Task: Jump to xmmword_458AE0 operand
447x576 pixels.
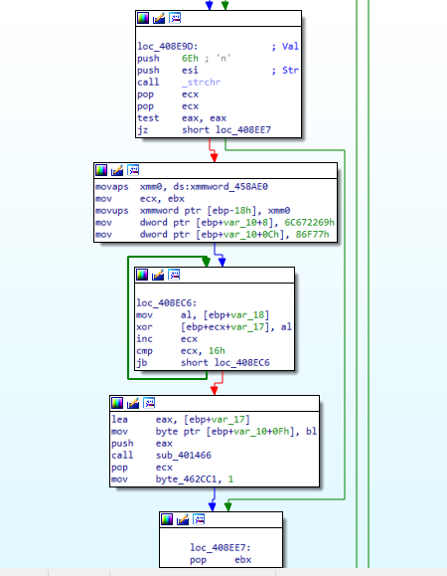Action: pos(228,187)
